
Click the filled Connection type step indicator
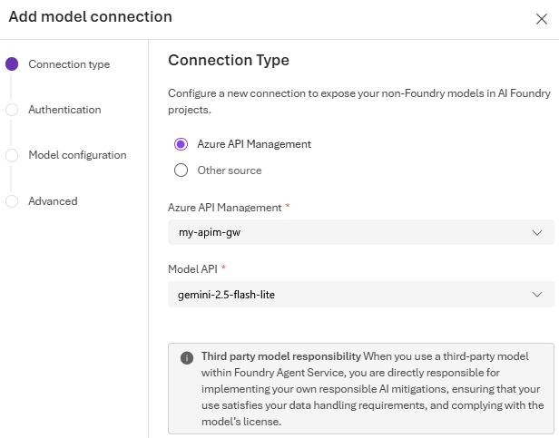click(x=12, y=64)
